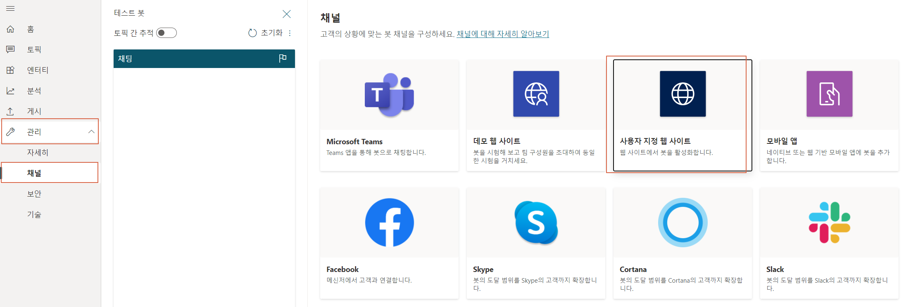Viewport: 918px width, 307px height.
Task: Click the demo website globe icon
Action: (536, 94)
